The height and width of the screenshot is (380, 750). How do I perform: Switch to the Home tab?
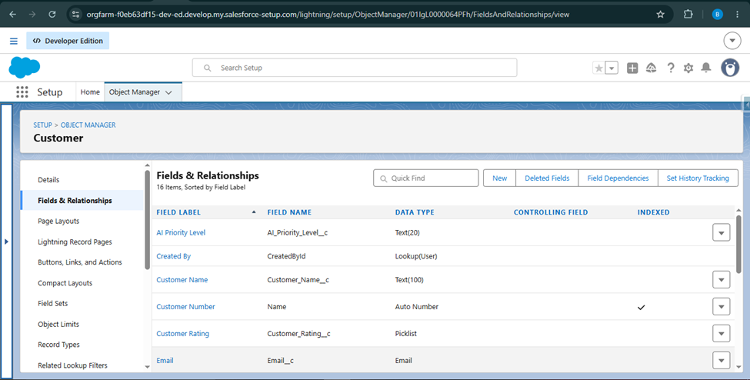pyautogui.click(x=90, y=92)
